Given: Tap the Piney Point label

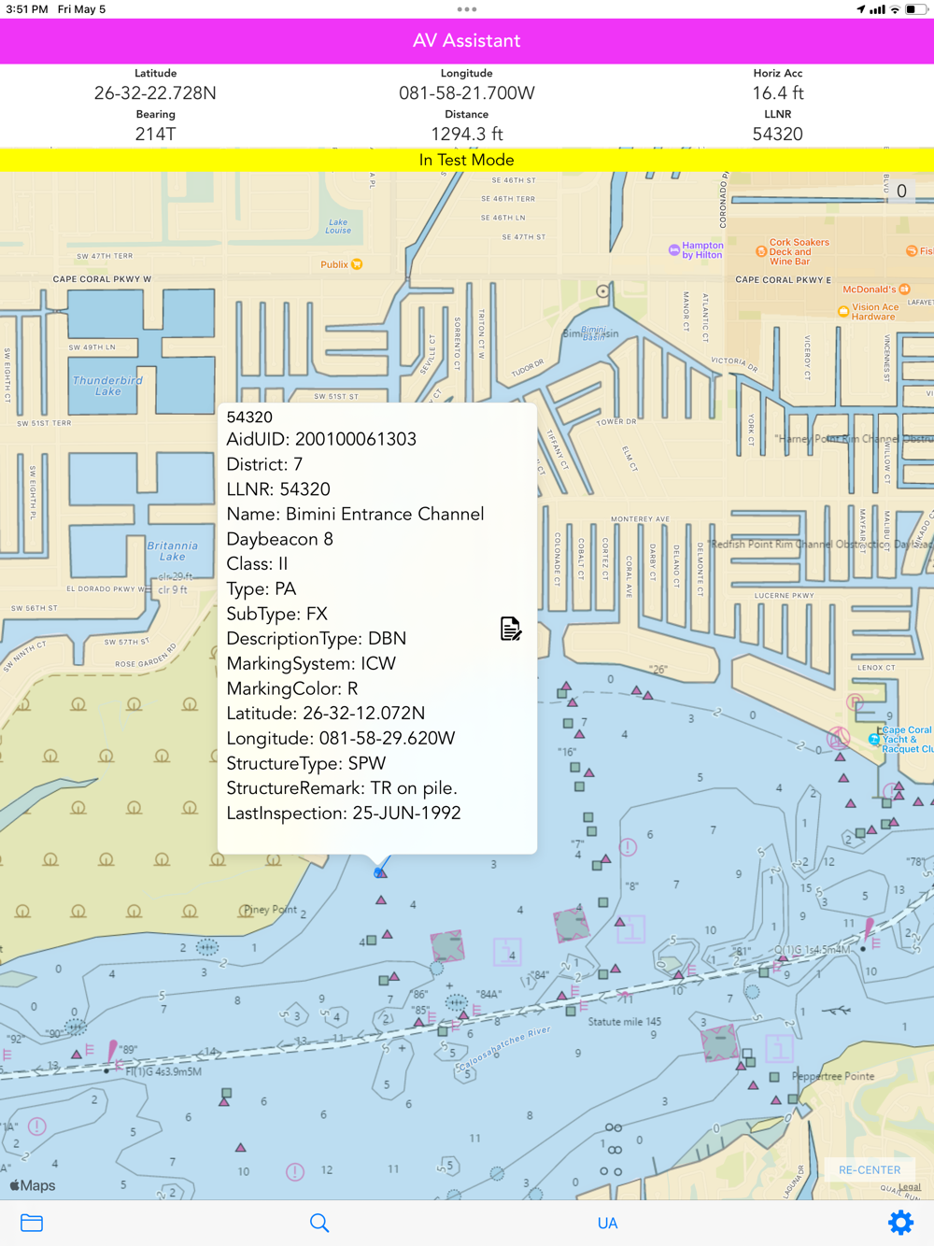Looking at the screenshot, I should pos(270,910).
